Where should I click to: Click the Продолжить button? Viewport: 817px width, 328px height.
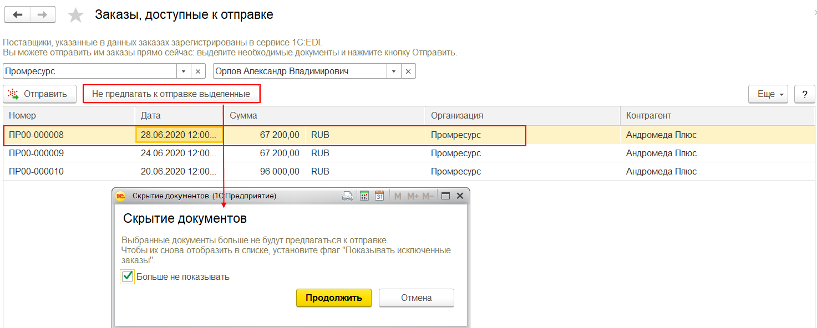coord(334,298)
